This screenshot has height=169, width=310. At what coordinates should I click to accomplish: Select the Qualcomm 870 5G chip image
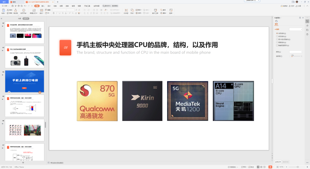point(97,101)
